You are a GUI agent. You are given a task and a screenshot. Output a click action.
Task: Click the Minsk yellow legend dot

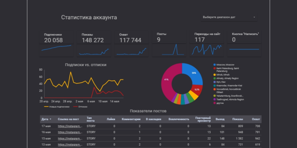tap(214, 75)
